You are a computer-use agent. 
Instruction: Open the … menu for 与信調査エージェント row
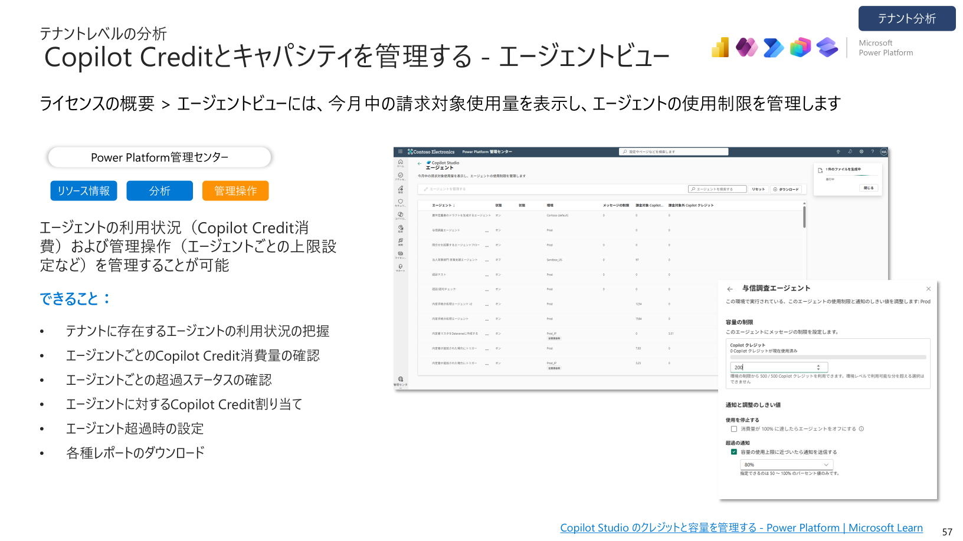pos(487,230)
